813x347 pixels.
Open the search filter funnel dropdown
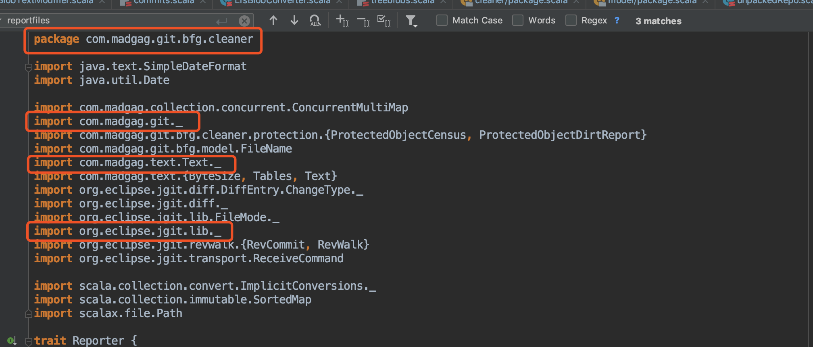tap(411, 21)
